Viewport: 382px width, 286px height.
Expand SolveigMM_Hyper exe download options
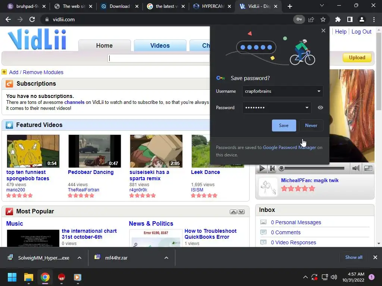click(x=79, y=258)
